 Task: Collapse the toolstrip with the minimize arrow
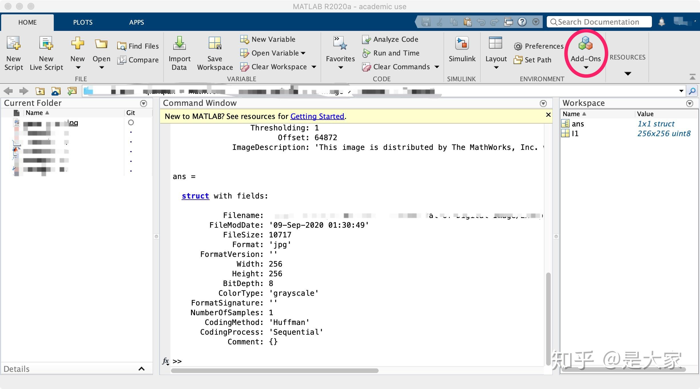692,77
